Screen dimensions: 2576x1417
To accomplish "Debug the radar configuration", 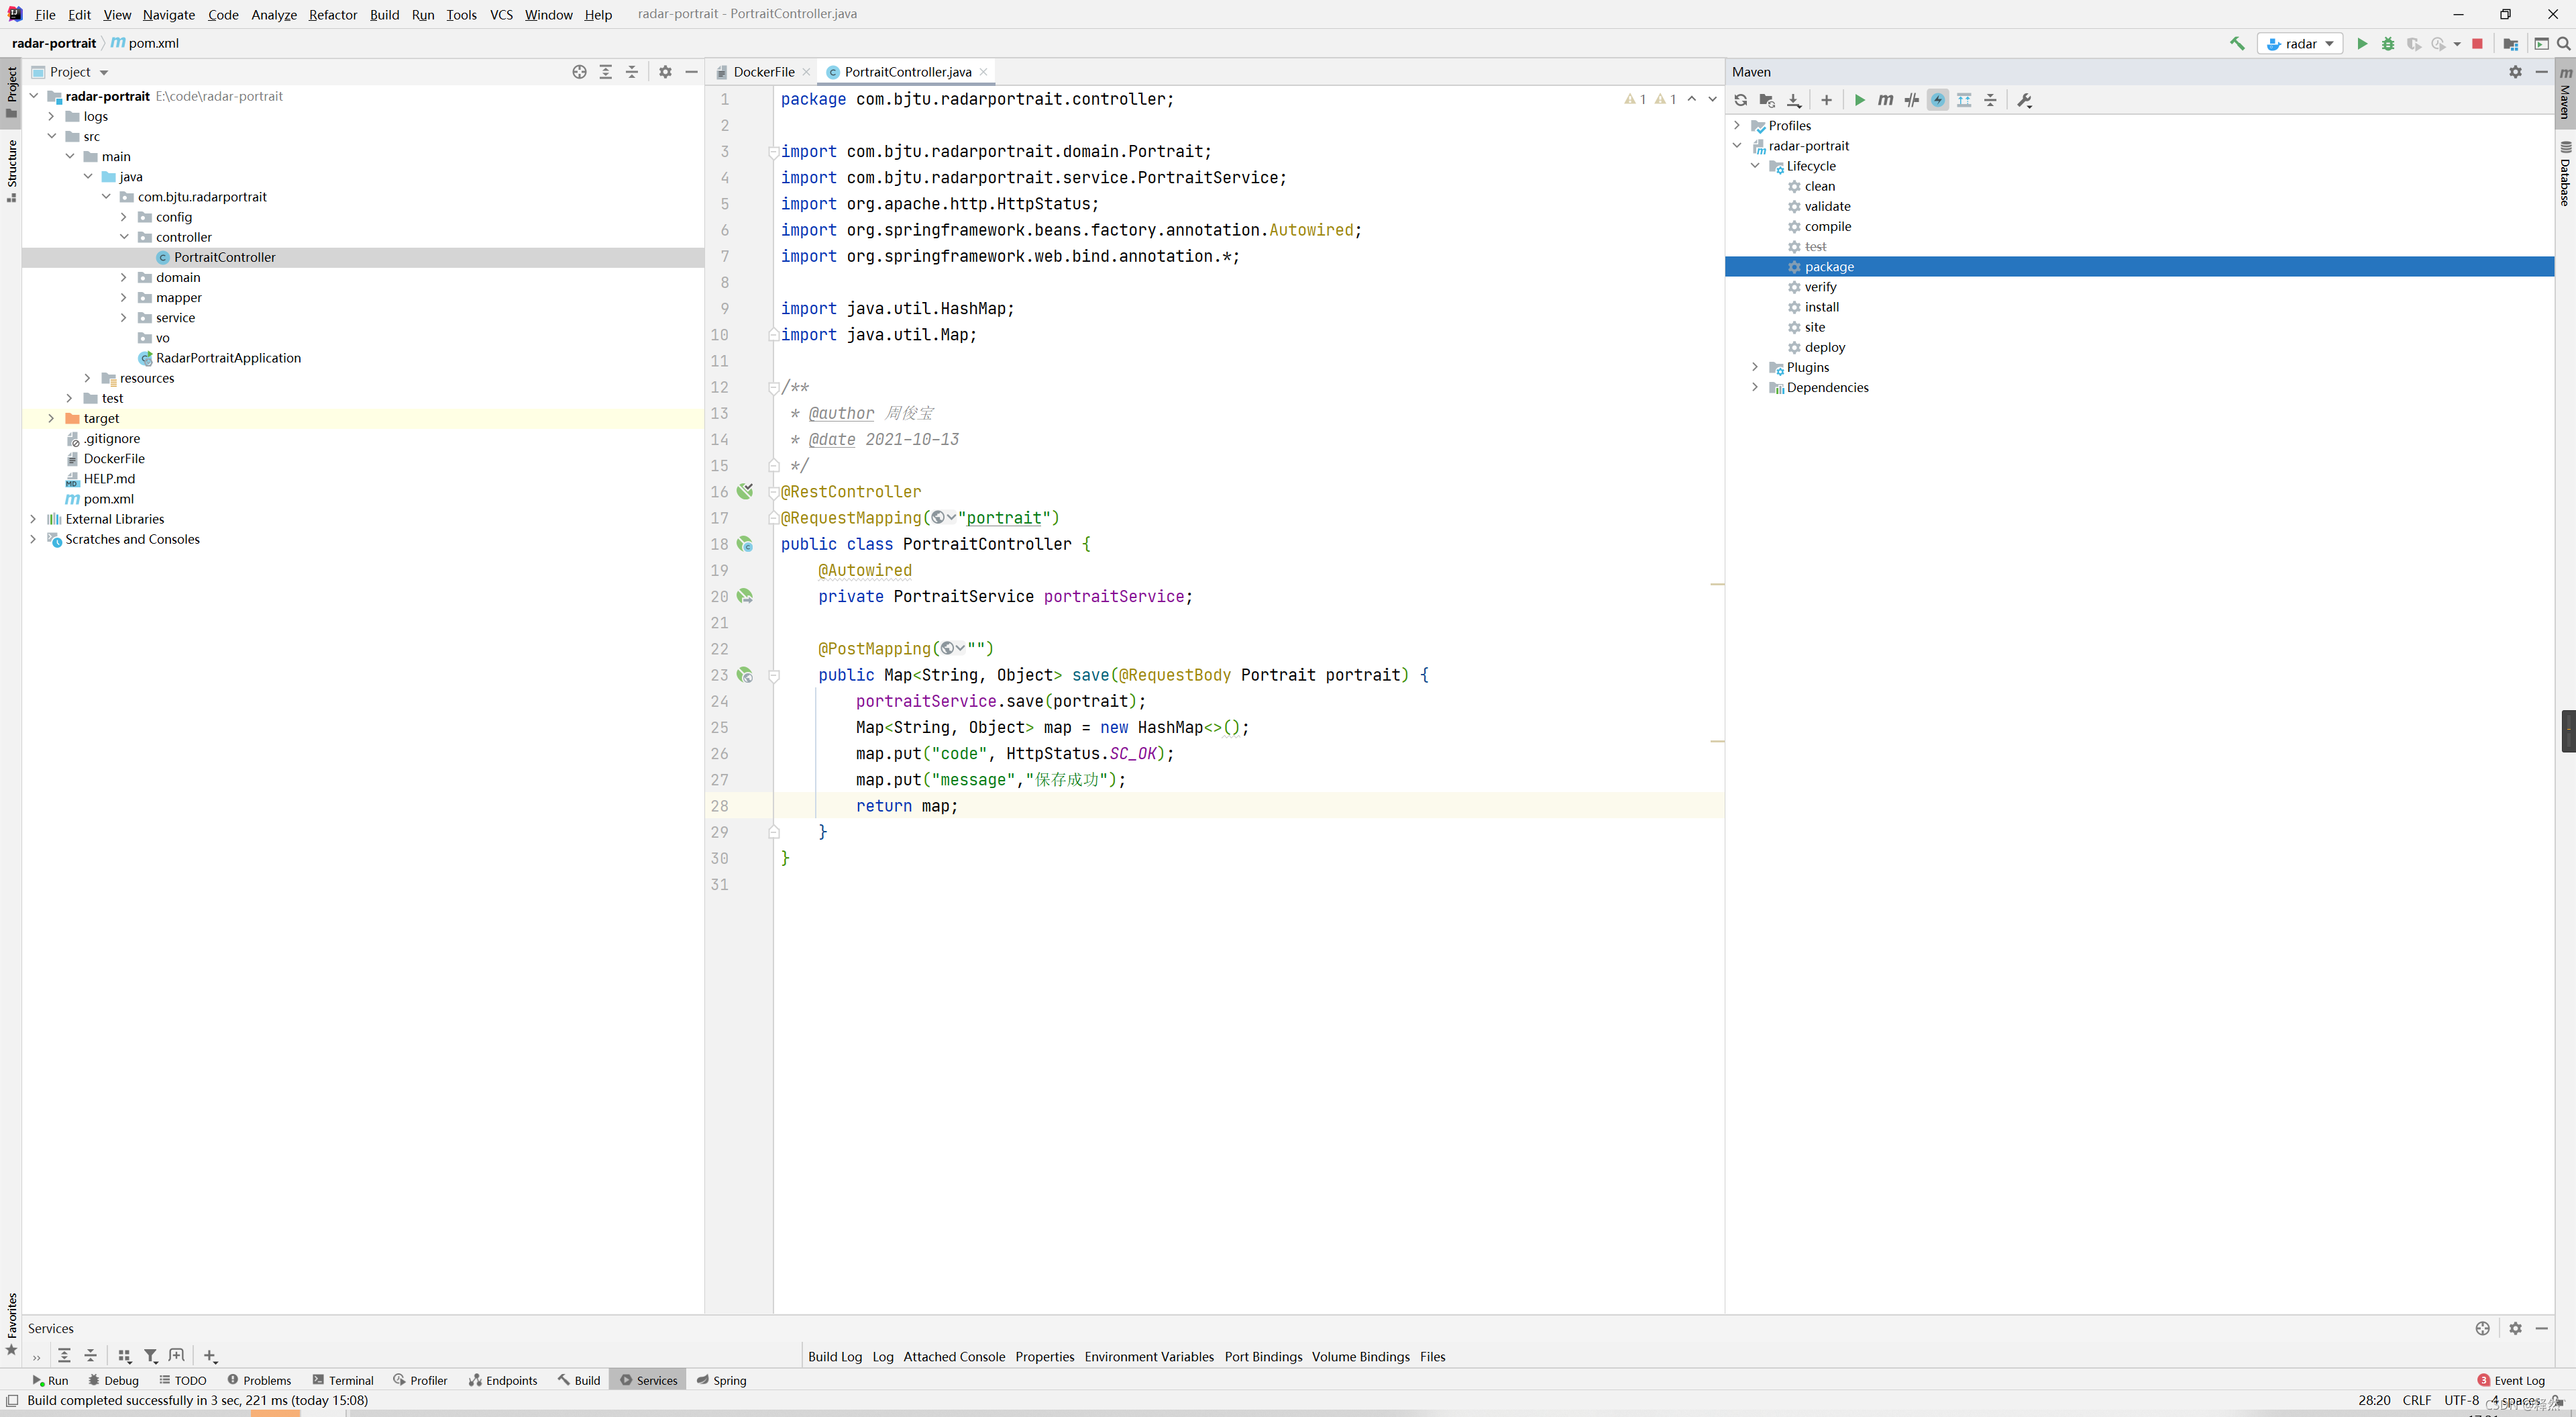I will [2388, 43].
